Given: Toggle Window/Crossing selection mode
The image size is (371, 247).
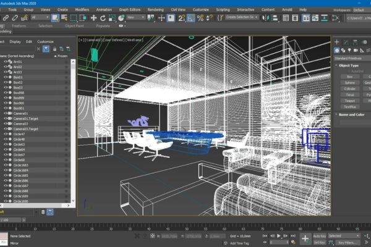Looking at the screenshot, I should [83, 18].
